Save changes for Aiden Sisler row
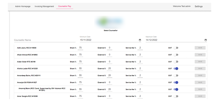This screenshot has height=102, width=218. click(200, 62)
